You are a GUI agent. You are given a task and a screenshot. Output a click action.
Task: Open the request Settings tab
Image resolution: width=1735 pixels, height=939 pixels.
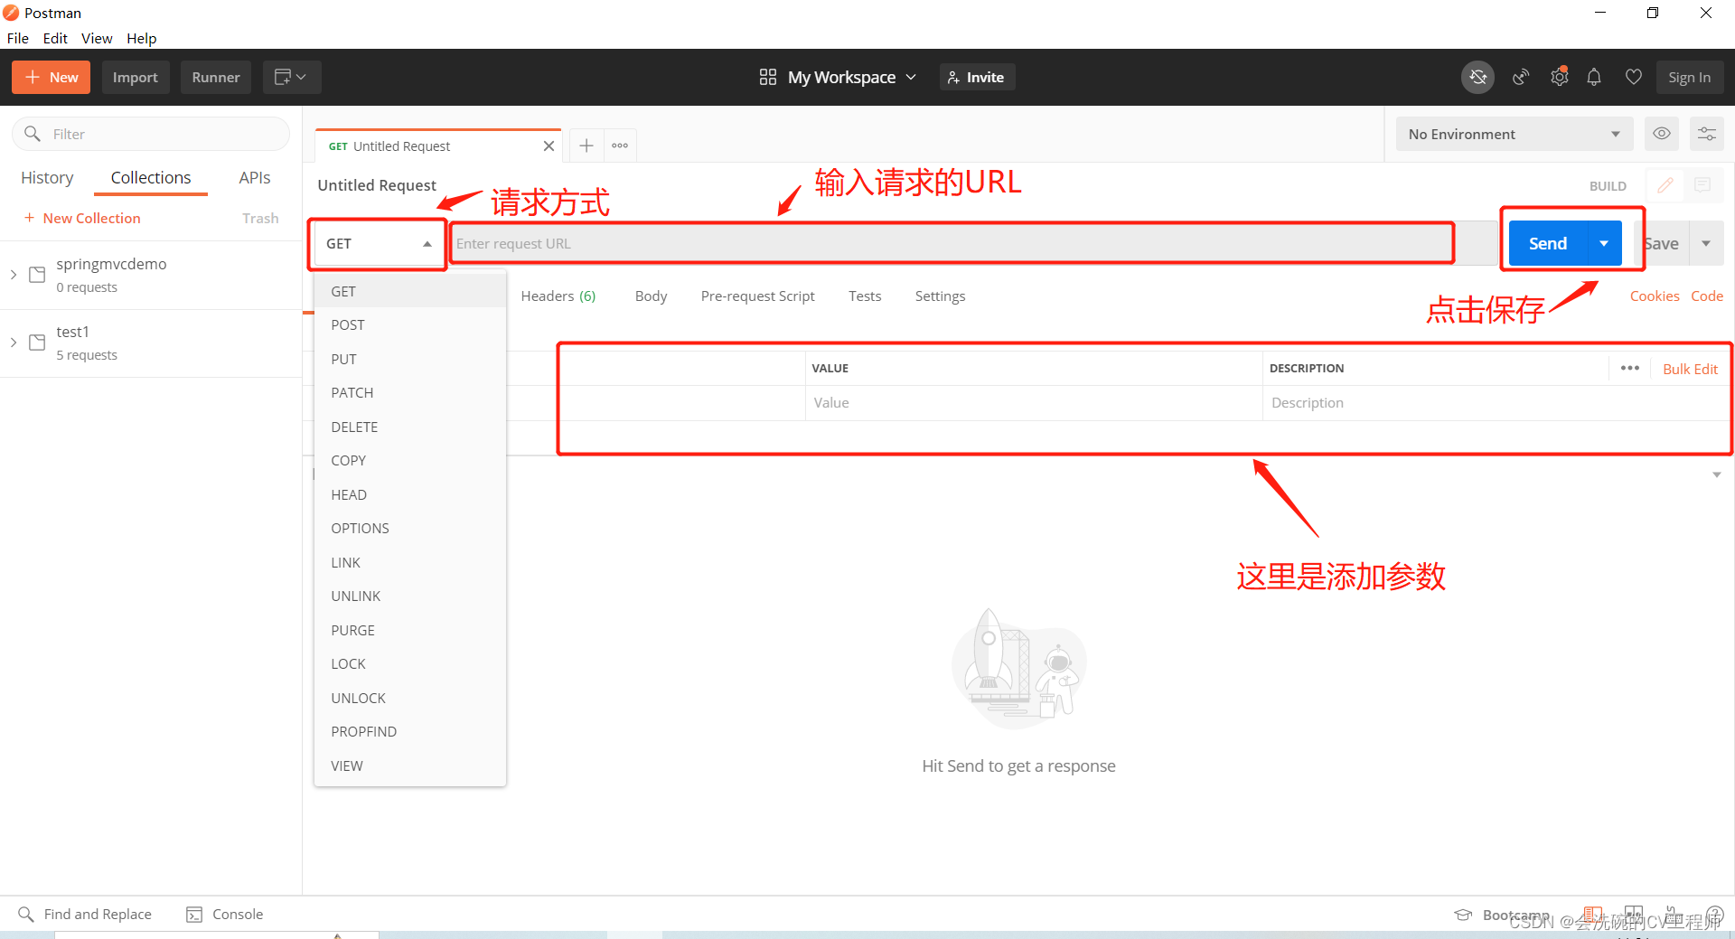point(940,296)
